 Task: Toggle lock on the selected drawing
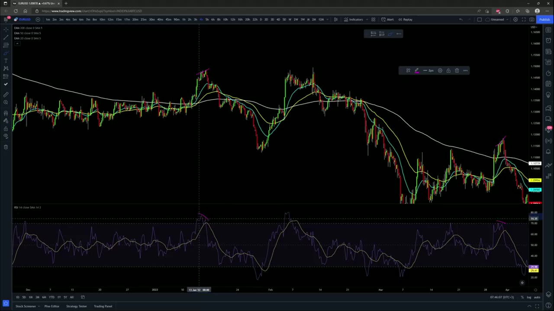click(x=448, y=70)
